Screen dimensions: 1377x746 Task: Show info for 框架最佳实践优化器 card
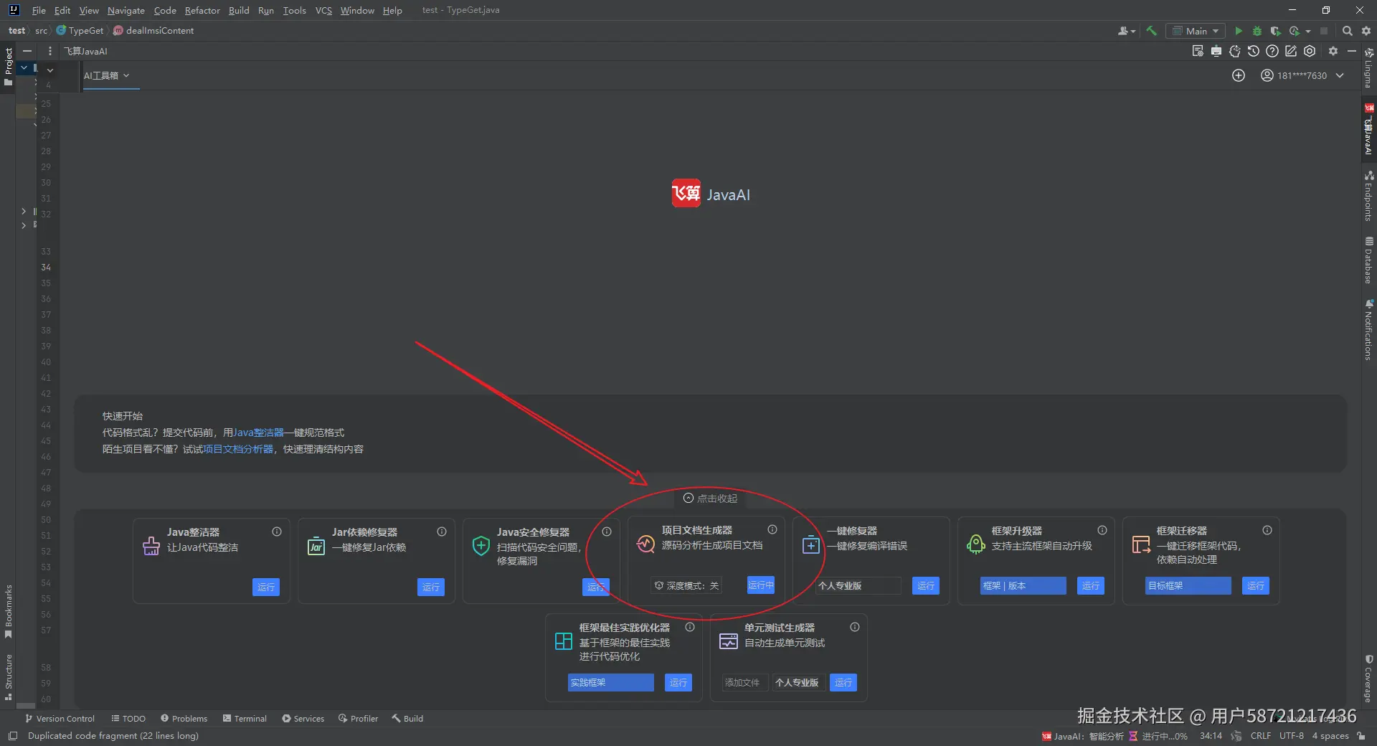click(x=690, y=627)
